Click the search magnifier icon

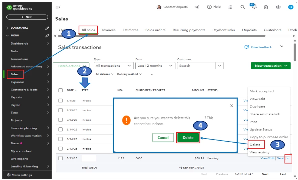click(x=243, y=7)
